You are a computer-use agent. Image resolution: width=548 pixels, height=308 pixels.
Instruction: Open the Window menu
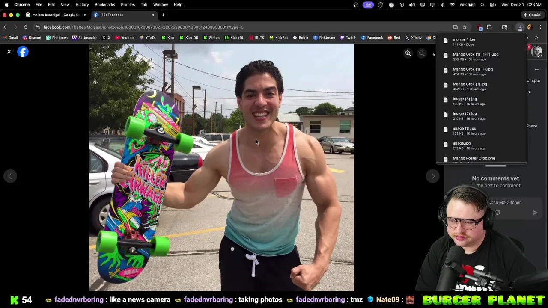[161, 5]
